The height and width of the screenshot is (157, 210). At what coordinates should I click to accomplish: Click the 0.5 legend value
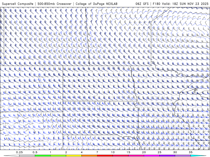[x=35, y=152]
